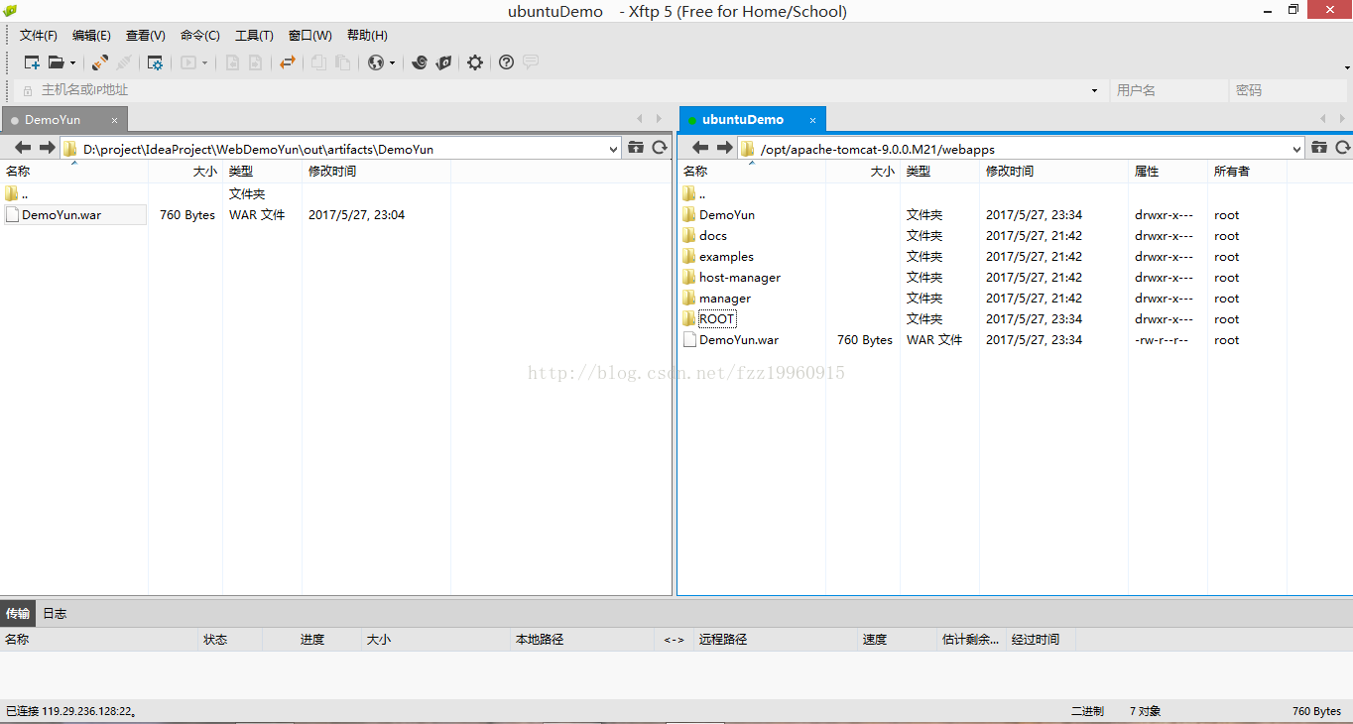Select the remote host-manager folder
The height and width of the screenshot is (724, 1353).
[x=740, y=278]
